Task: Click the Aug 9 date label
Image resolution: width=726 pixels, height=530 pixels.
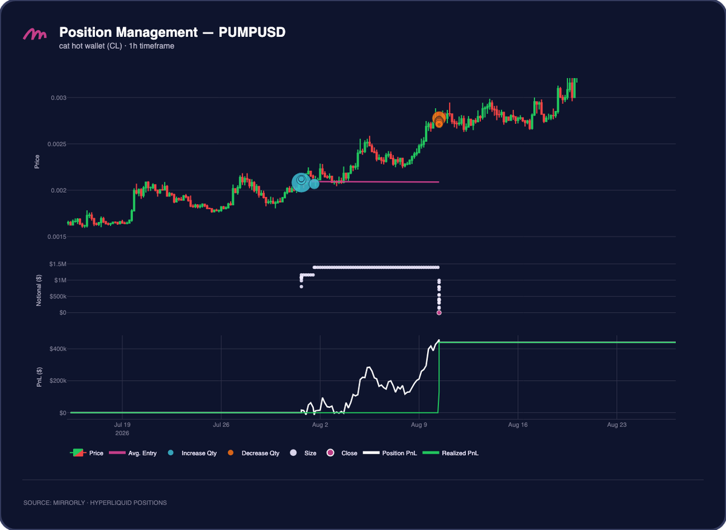Action: [x=419, y=425]
